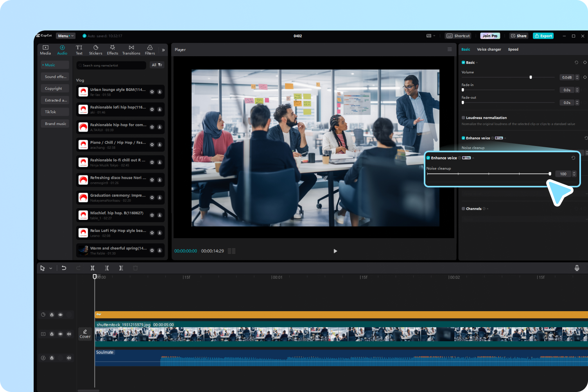Lock the shutterstock video track

pos(52,334)
